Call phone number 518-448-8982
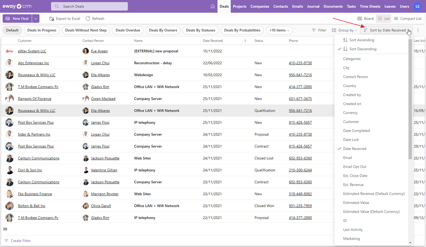This screenshot has height=247, width=426. (x=300, y=194)
